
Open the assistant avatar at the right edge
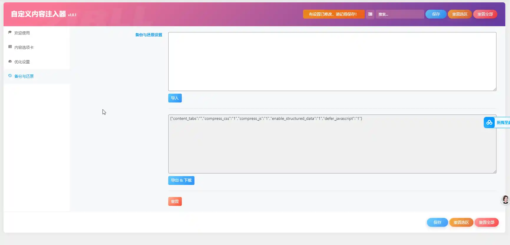(x=505, y=200)
